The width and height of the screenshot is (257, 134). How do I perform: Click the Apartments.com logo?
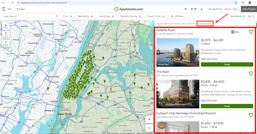click(x=129, y=9)
